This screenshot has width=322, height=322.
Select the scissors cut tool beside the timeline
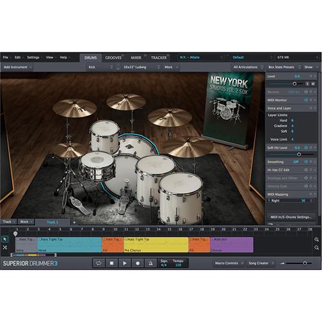click(x=5, y=247)
